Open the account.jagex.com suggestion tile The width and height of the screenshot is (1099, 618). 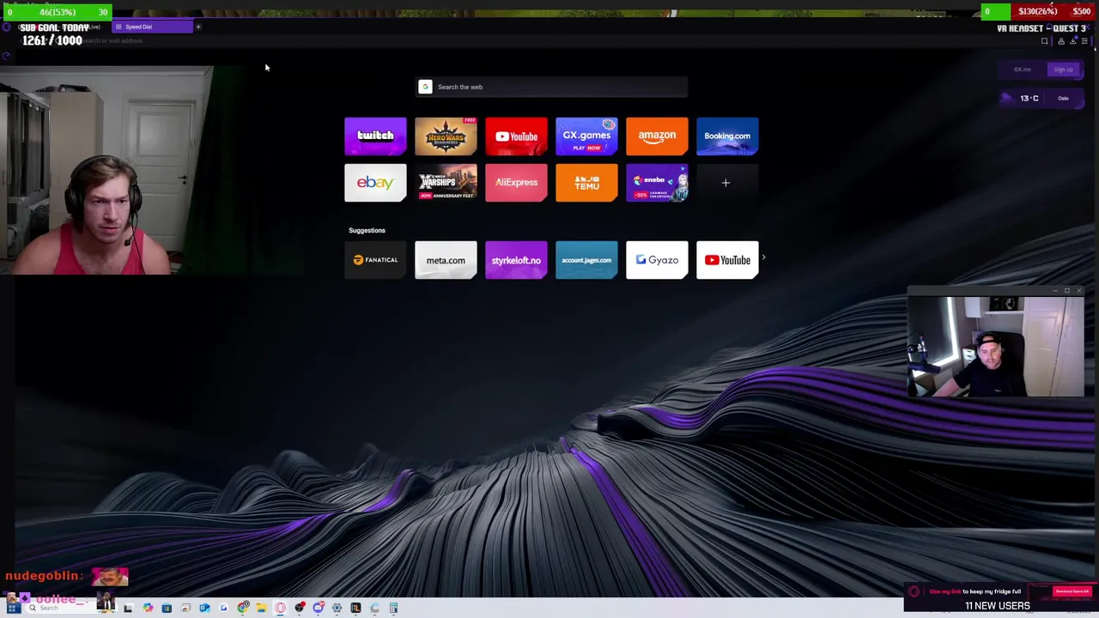[x=586, y=260]
